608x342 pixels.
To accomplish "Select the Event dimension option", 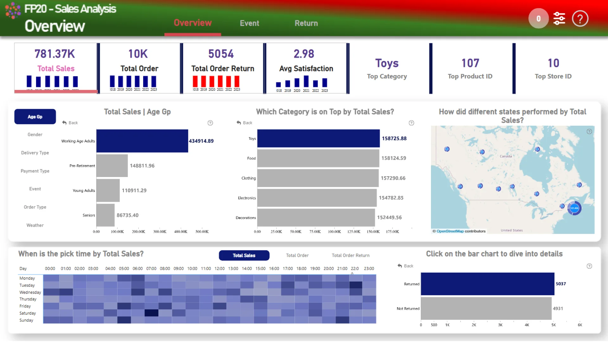I will coord(35,189).
